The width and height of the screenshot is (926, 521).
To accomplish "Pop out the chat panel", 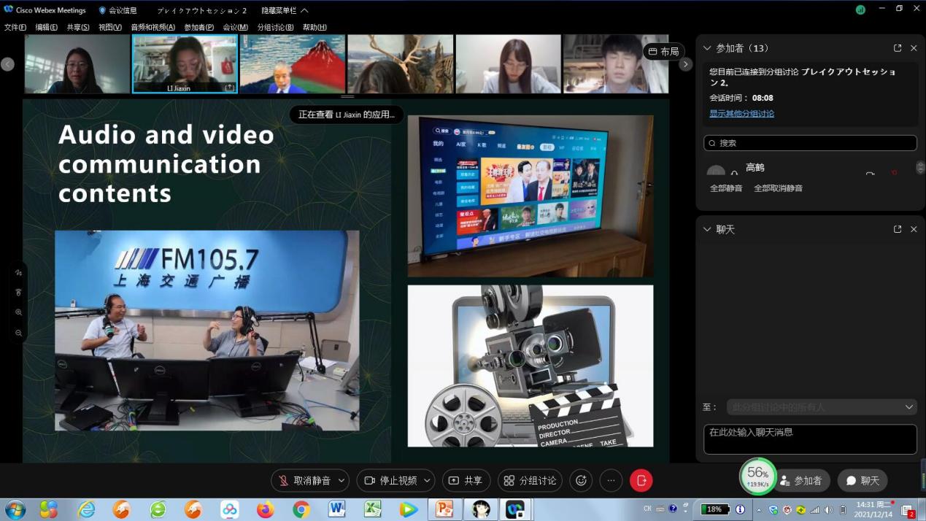I will pos(897,229).
